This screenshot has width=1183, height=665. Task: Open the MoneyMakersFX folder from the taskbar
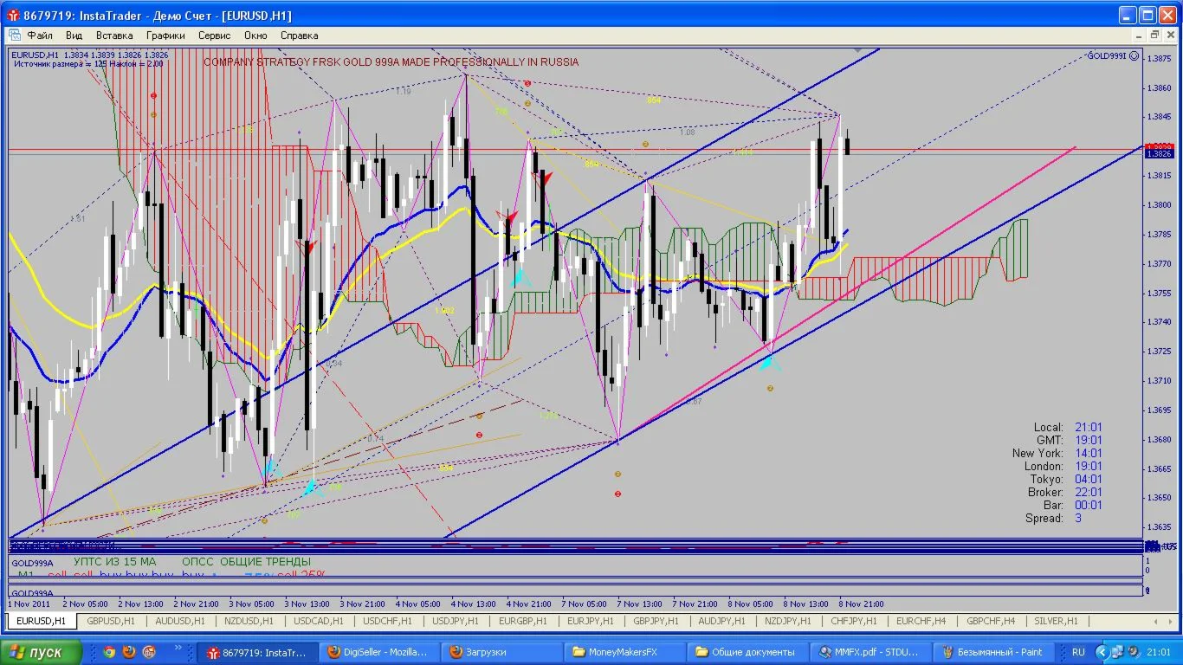coord(624,652)
